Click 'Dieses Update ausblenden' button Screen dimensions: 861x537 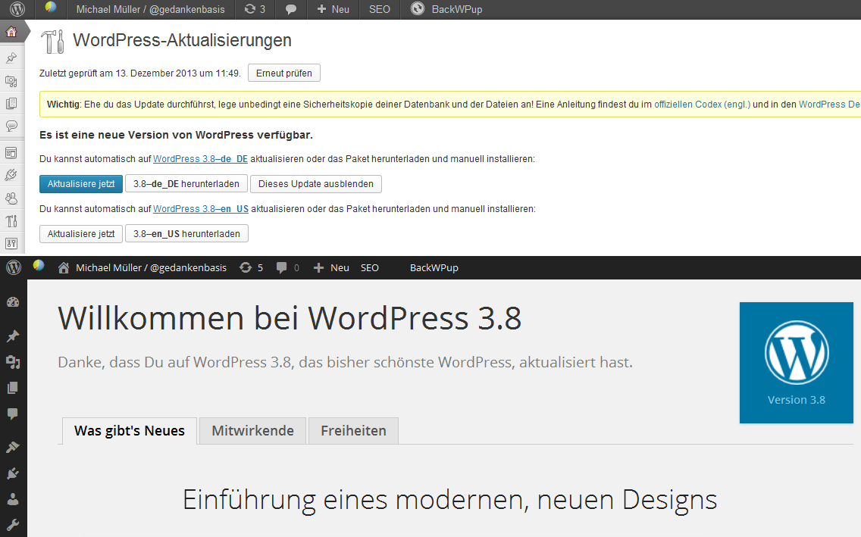click(x=316, y=184)
